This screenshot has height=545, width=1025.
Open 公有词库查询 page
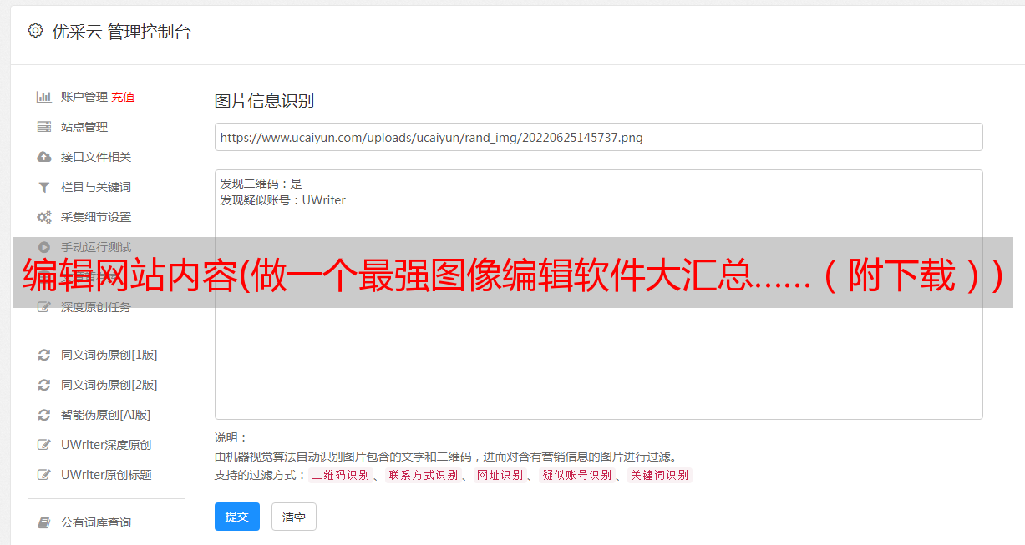click(x=96, y=522)
